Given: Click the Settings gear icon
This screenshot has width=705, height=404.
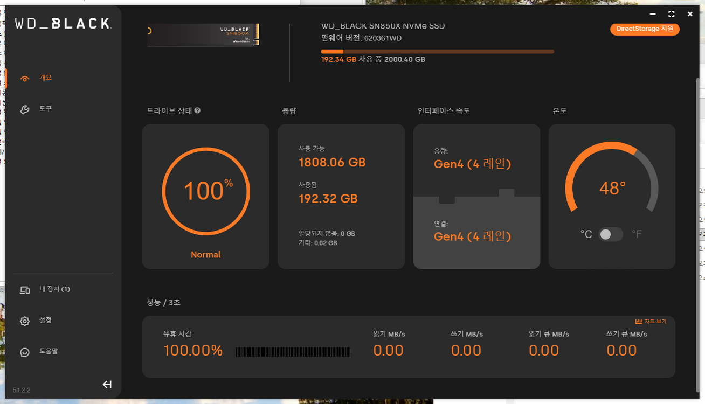Looking at the screenshot, I should coord(25,321).
